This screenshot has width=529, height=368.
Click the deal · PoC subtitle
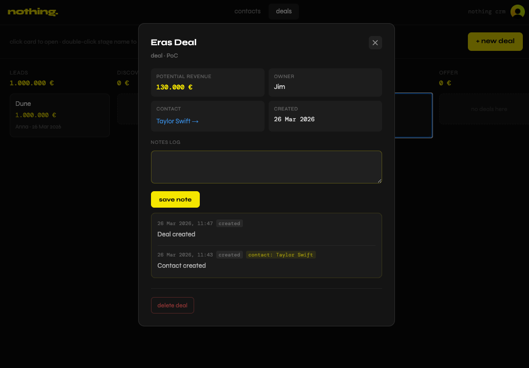164,56
